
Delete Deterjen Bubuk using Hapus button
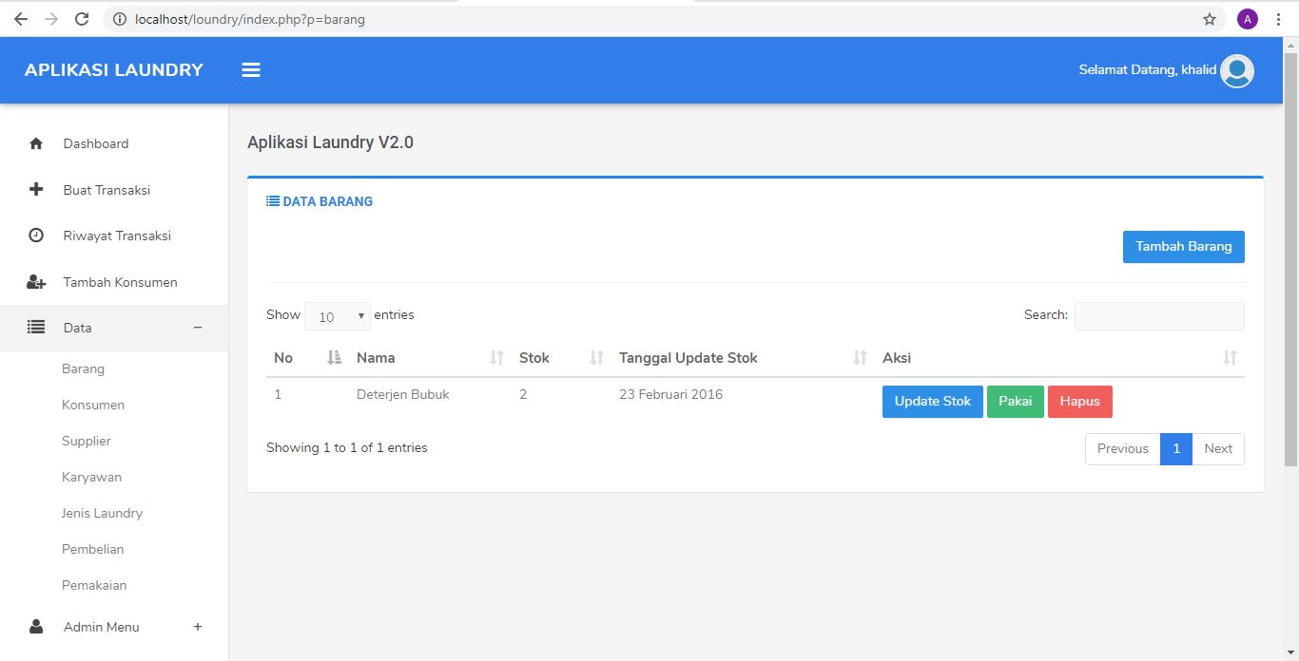point(1079,402)
